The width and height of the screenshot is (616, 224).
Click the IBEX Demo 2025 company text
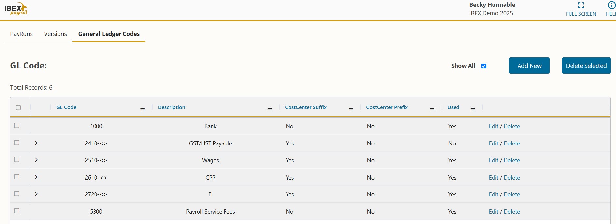[x=491, y=13]
